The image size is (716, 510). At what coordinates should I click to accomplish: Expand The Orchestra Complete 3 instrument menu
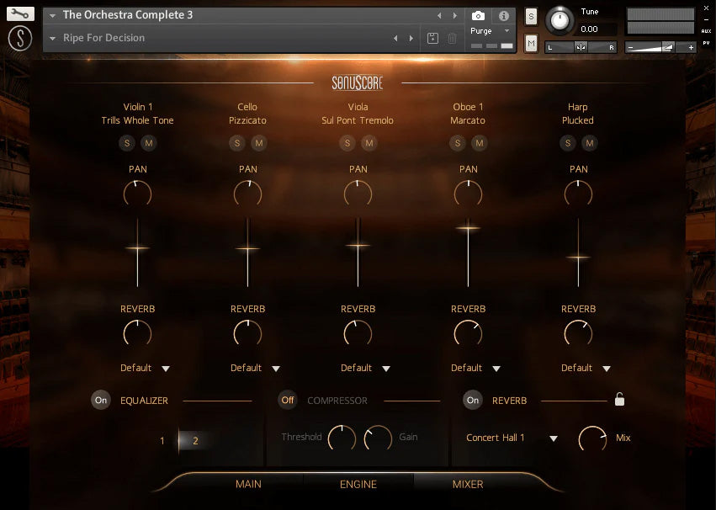52,15
